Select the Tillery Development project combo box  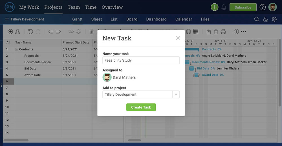(141, 94)
